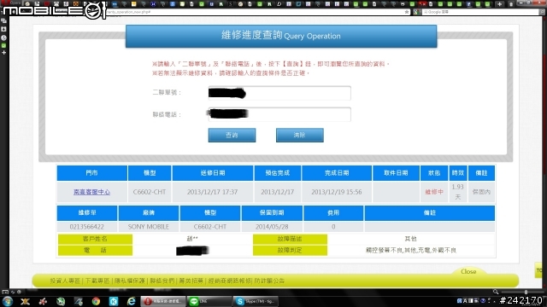This screenshot has width=547, height=307.
Task: Click the new tab plus button
Action: tap(499, 3)
